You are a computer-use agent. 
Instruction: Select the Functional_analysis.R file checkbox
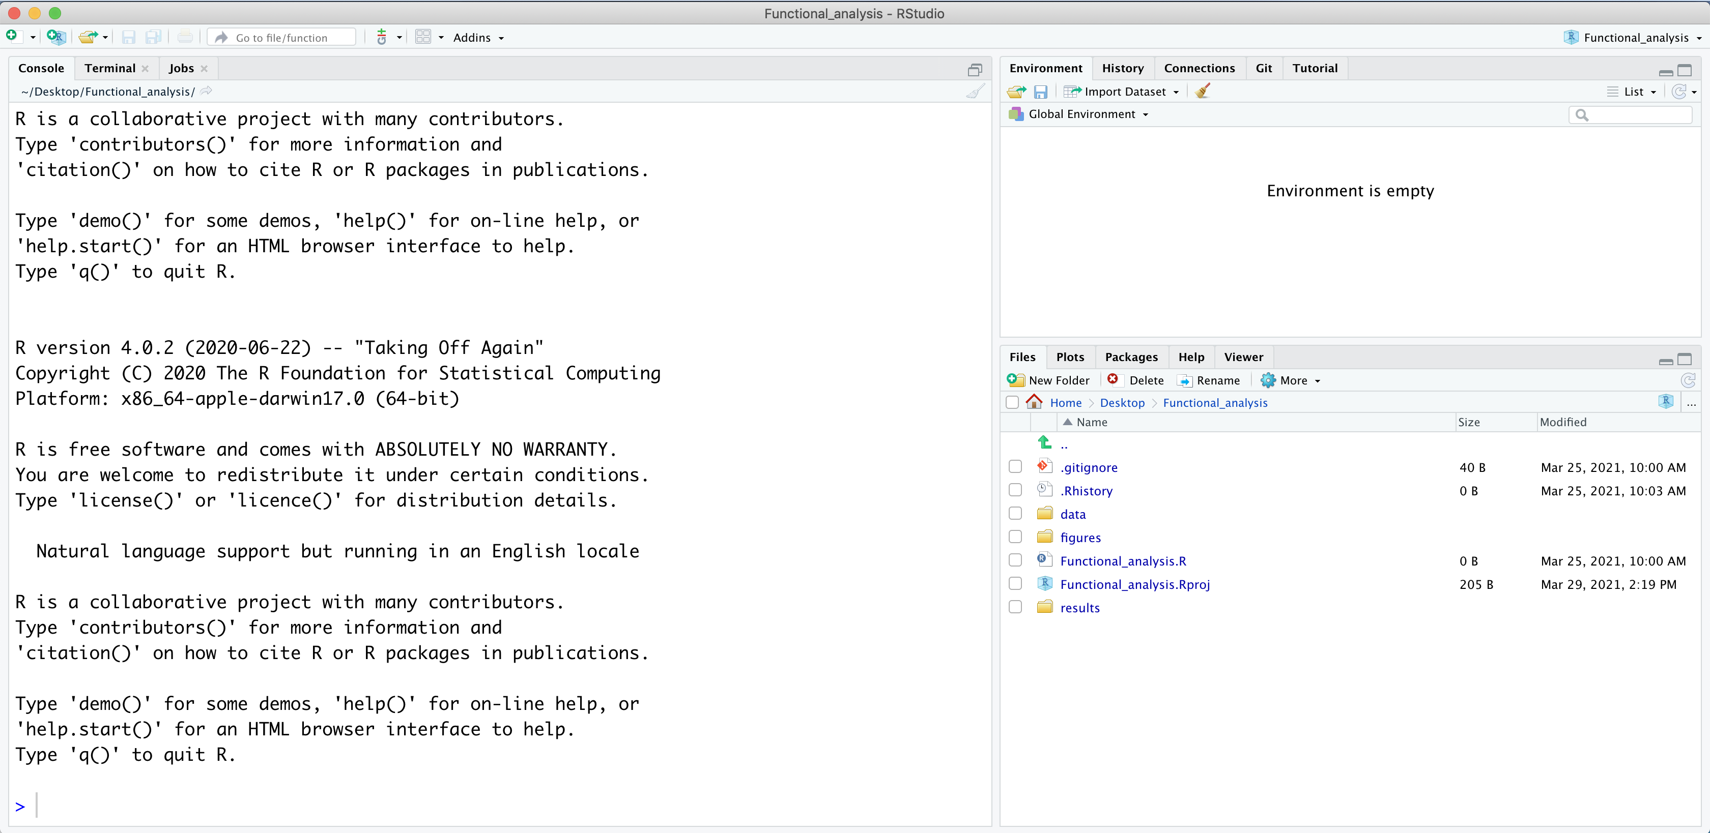point(1015,560)
